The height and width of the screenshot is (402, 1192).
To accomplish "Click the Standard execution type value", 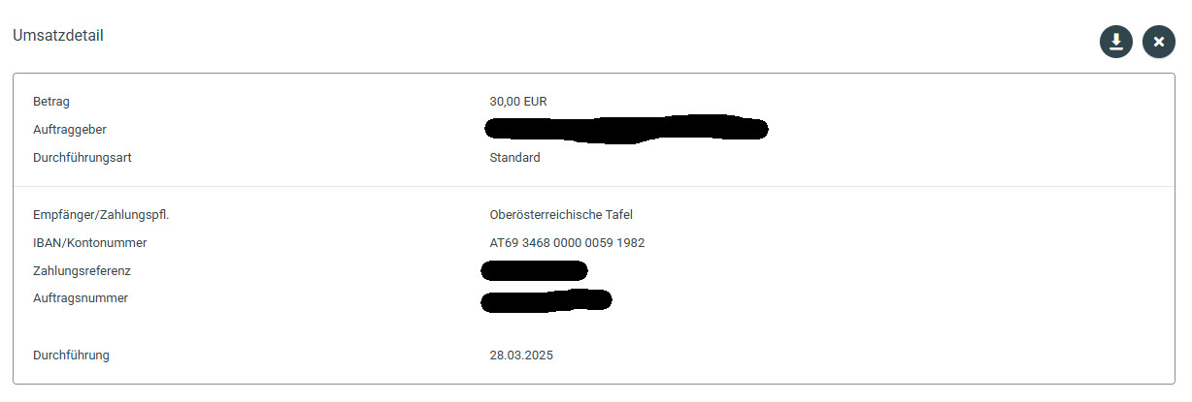I will (514, 158).
